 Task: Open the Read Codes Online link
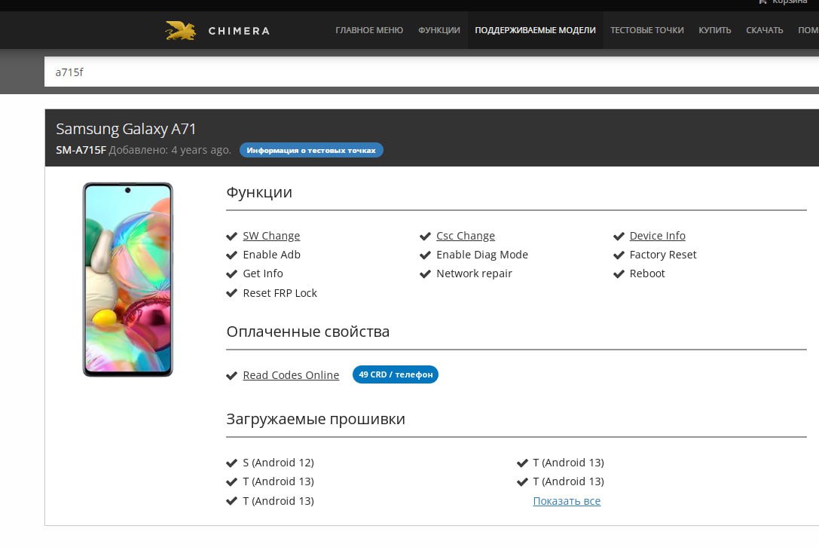(291, 375)
